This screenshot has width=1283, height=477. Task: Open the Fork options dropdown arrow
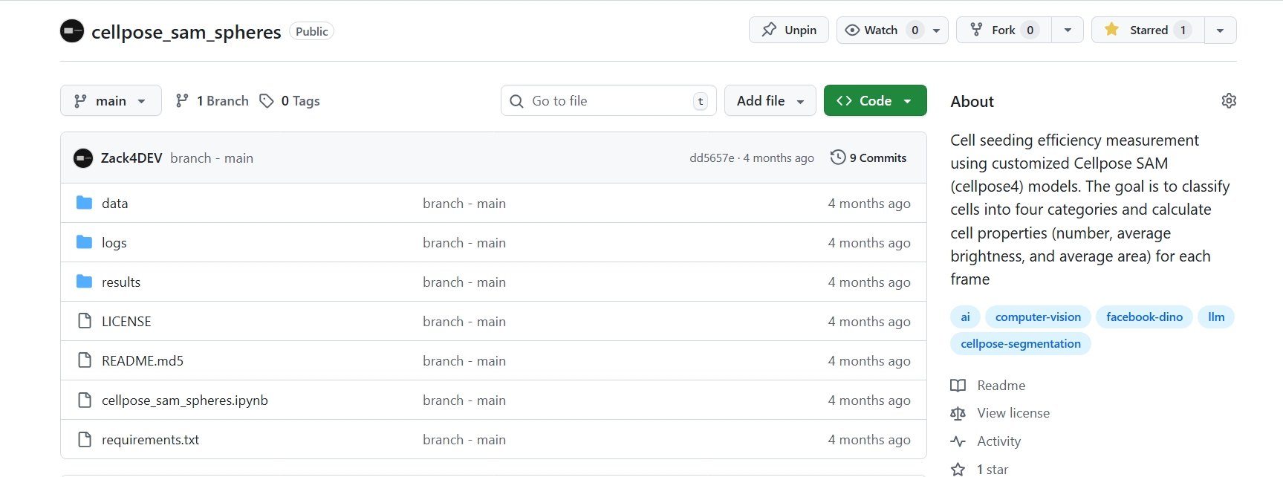pyautogui.click(x=1068, y=30)
